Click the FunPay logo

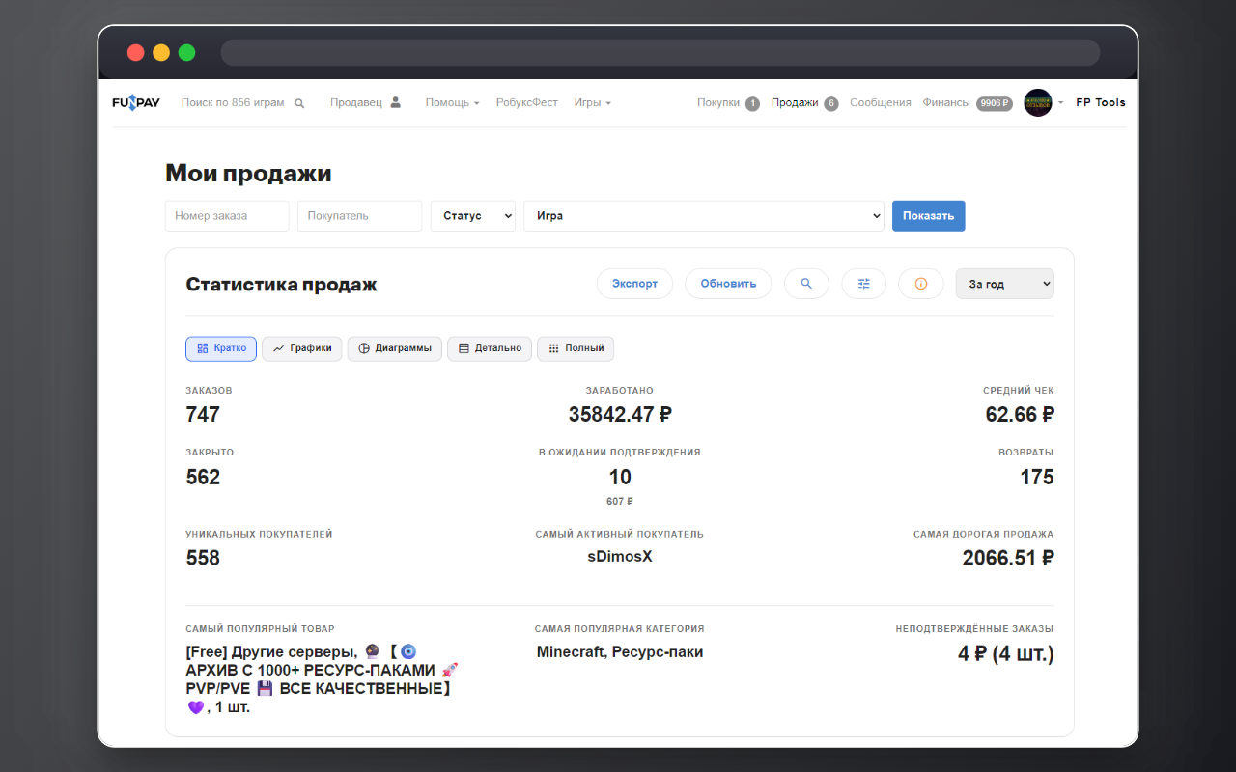tap(136, 102)
